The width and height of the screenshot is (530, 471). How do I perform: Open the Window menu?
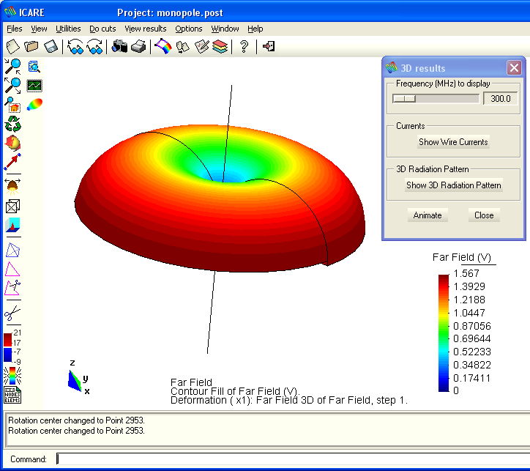(x=225, y=29)
